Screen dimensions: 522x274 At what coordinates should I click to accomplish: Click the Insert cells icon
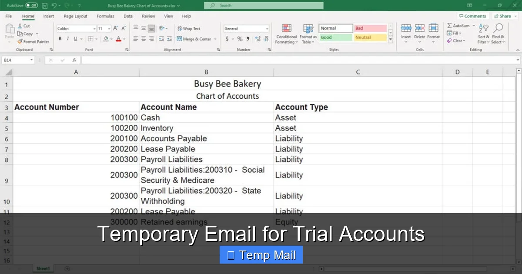(x=406, y=28)
